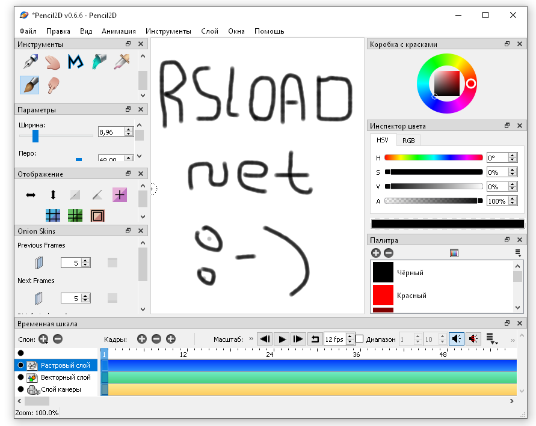Toggle timeline sound playback
This screenshot has width=536, height=426.
coord(457,339)
